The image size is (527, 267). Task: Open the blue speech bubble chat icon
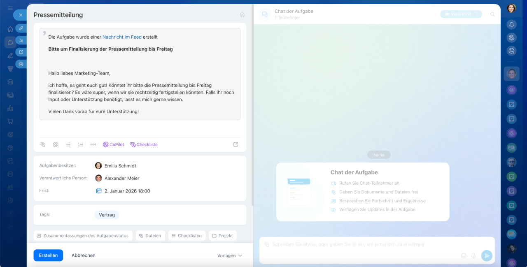[x=511, y=234]
